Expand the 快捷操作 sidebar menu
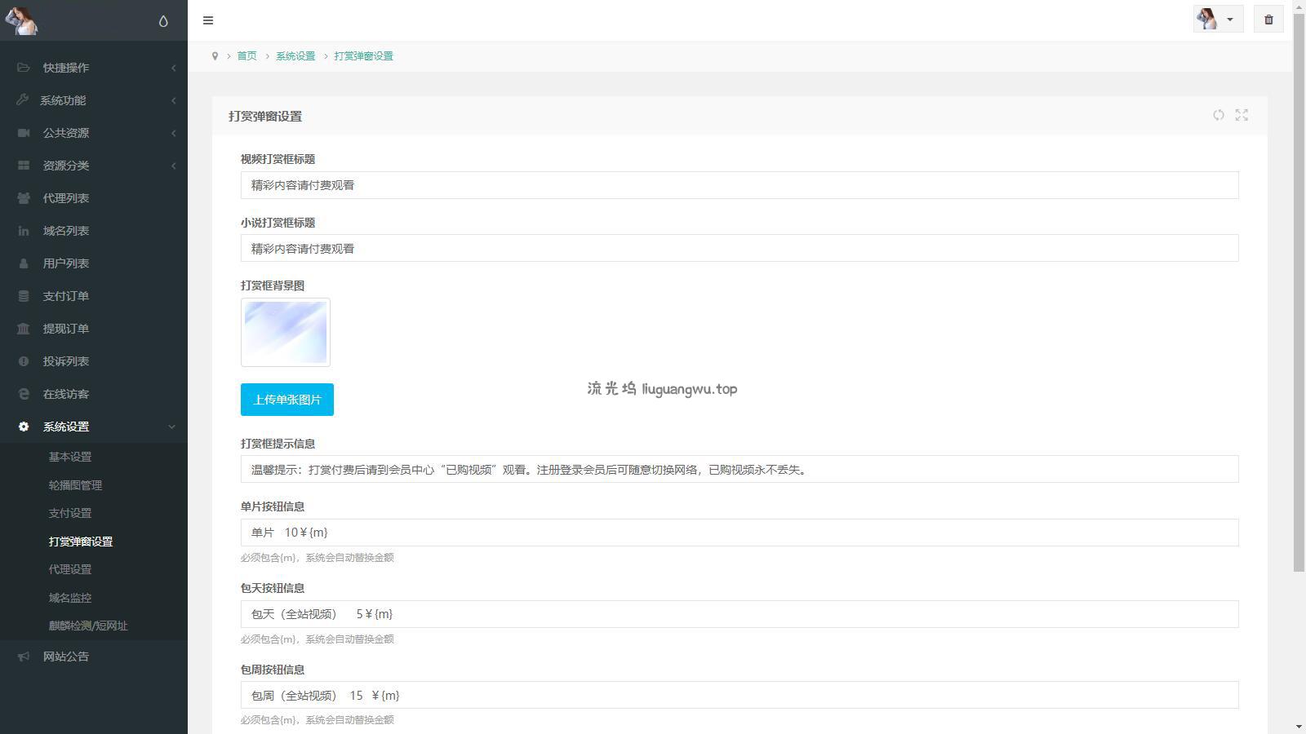 66,68
